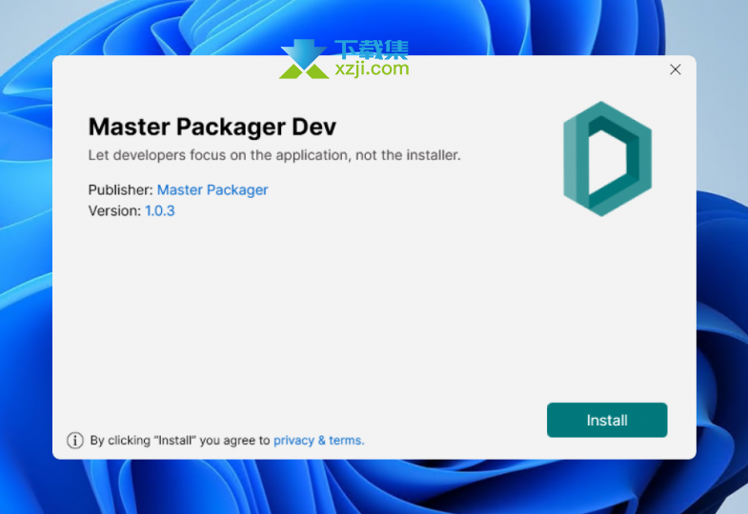
Task: Click the 'By clicking Install you agree' text
Action: click(x=180, y=440)
